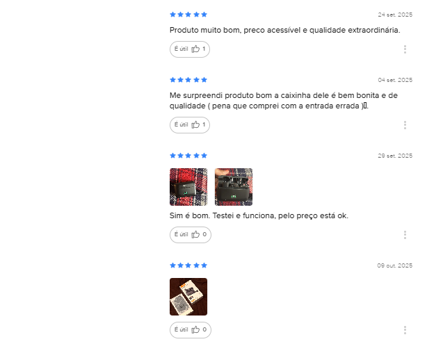The height and width of the screenshot is (344, 443).
Task: Open three-dot menu for 09 out. 2025 review
Action: point(405,330)
